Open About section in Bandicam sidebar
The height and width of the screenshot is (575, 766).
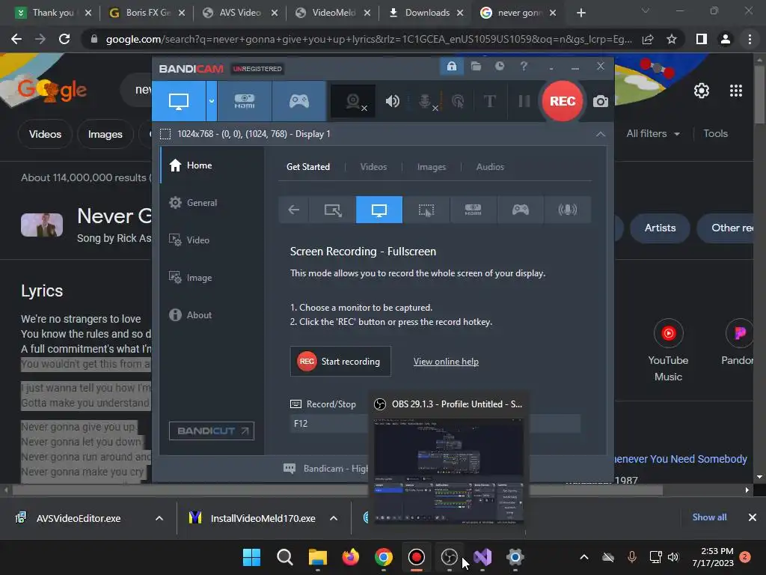[x=212, y=315]
